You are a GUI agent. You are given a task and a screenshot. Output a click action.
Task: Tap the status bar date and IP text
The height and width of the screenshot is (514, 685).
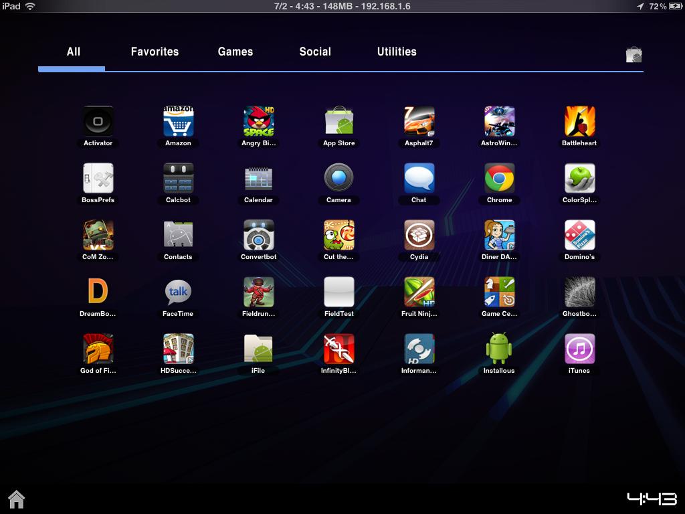(342, 6)
